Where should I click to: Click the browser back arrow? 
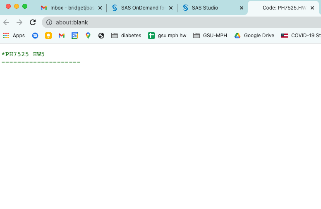pos(6,22)
